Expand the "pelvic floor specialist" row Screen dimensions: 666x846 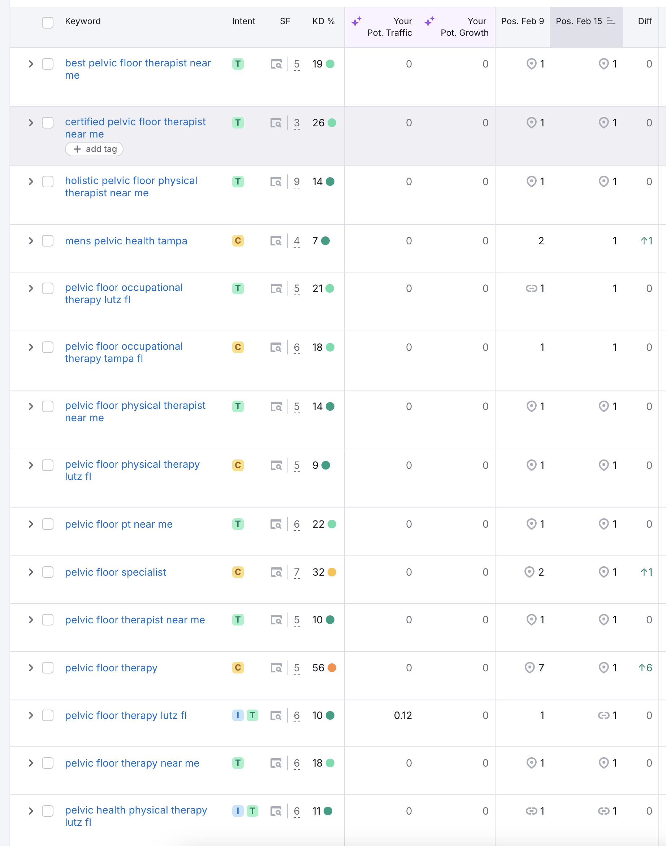30,572
